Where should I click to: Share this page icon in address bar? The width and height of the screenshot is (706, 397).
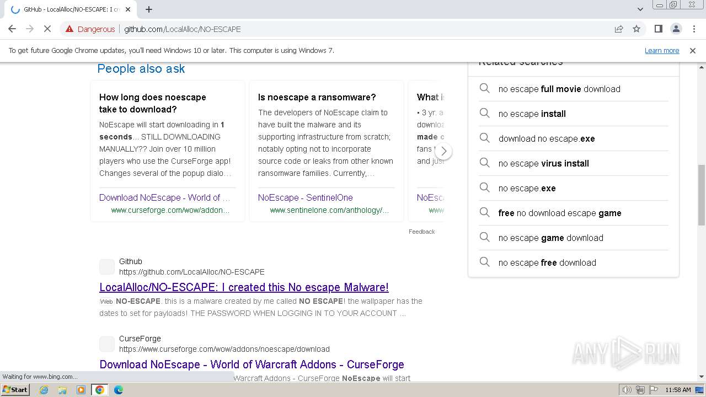point(619,29)
